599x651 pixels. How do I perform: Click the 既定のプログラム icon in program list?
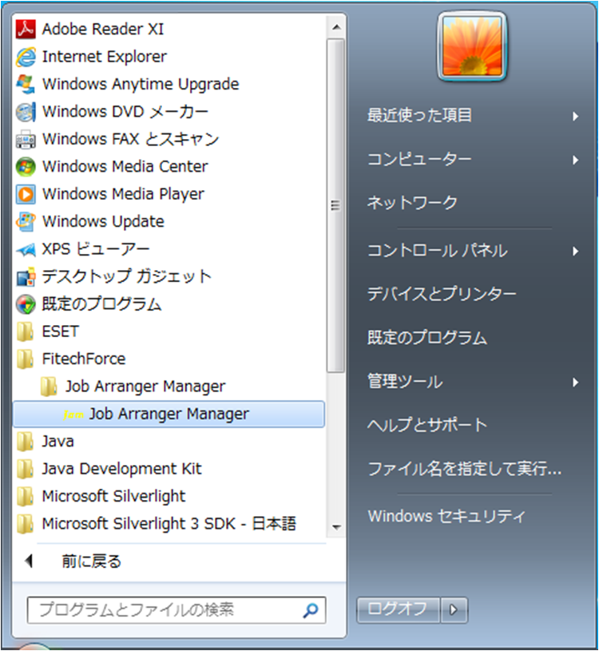26,304
